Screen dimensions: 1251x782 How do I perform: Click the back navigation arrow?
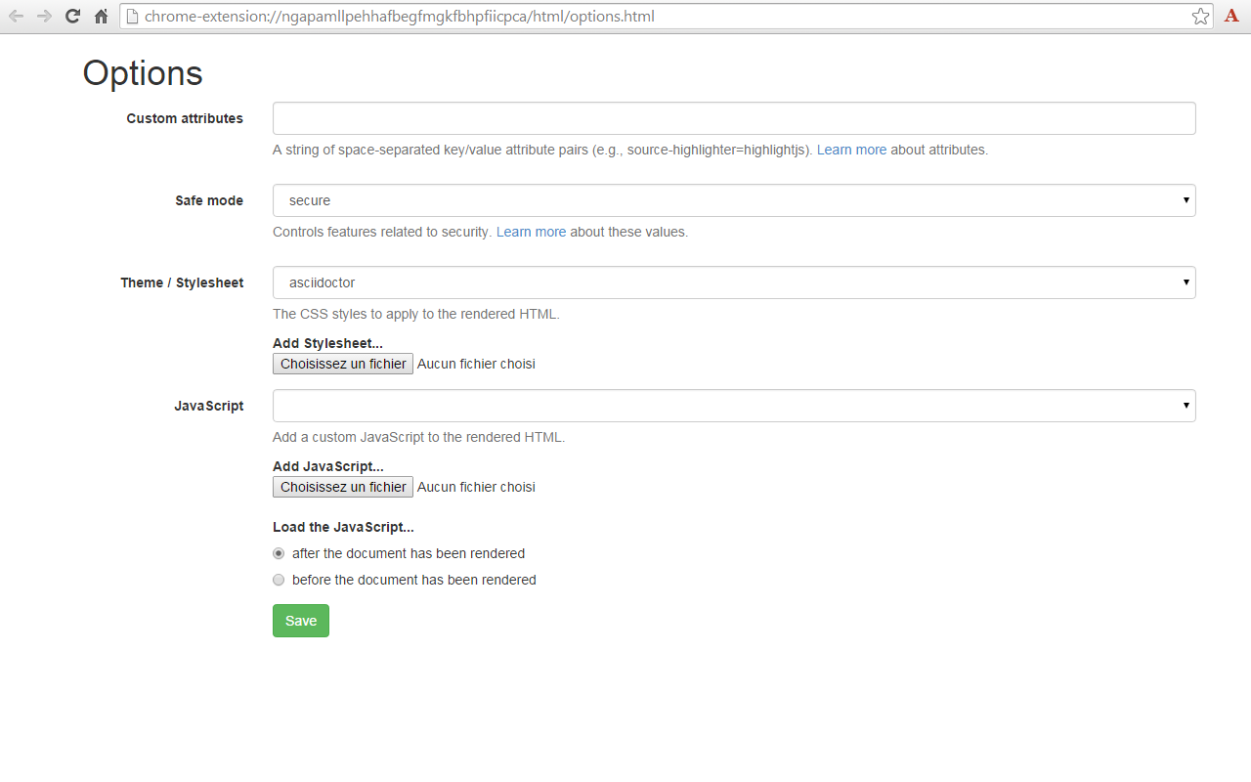click(15, 16)
